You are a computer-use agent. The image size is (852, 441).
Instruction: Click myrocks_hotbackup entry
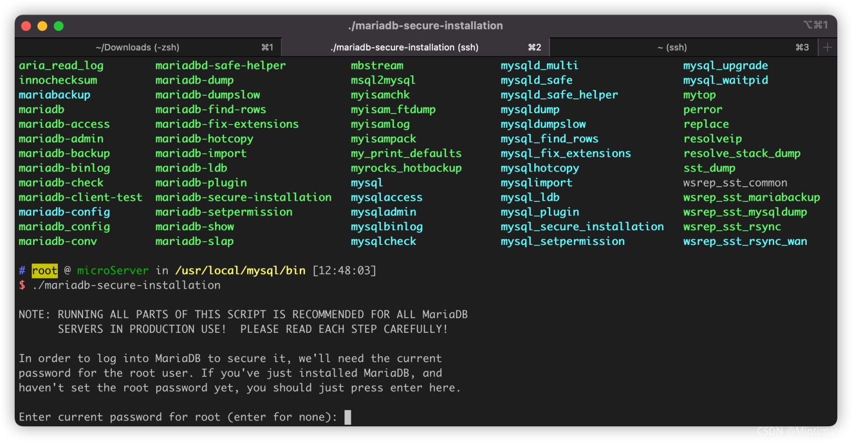406,169
